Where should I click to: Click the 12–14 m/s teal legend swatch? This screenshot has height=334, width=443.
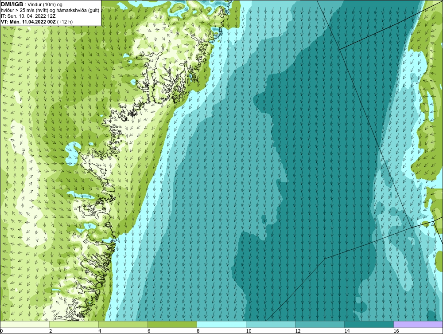pos(319,324)
